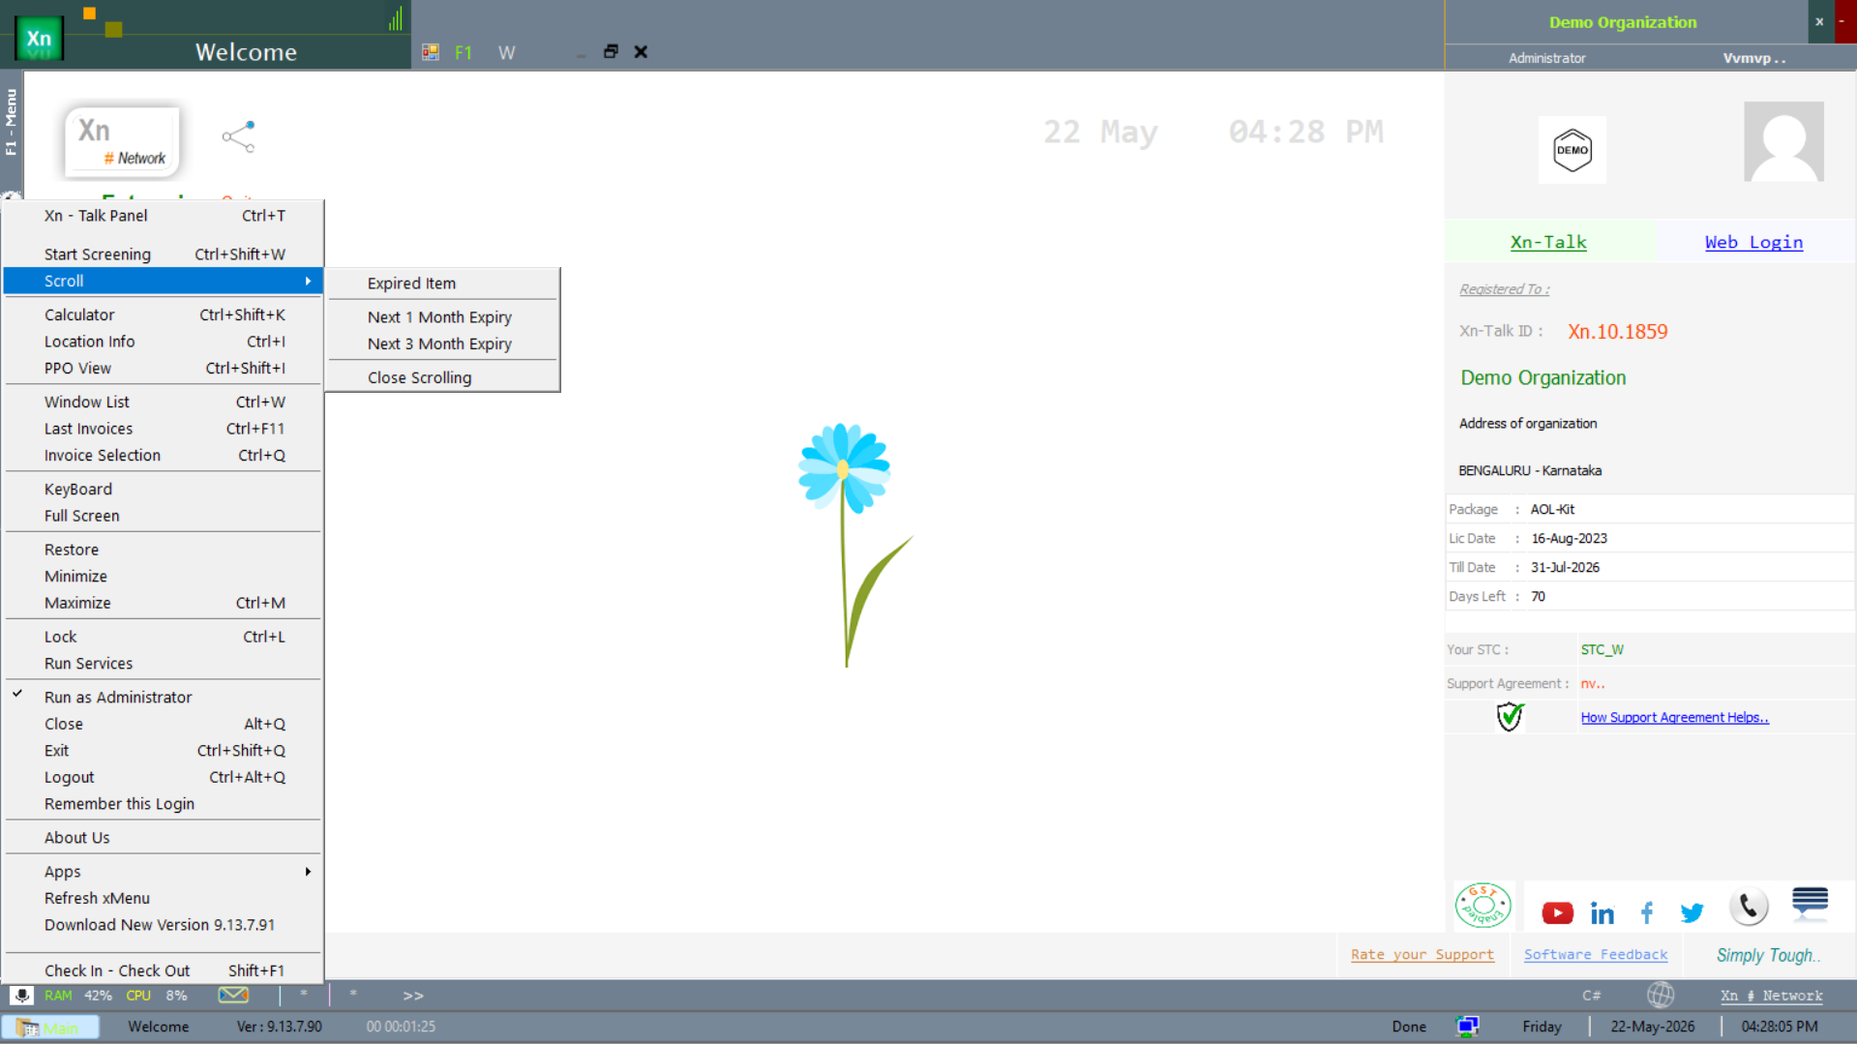Select Full Screen menu item
Image resolution: width=1857 pixels, height=1044 pixels.
163,516
